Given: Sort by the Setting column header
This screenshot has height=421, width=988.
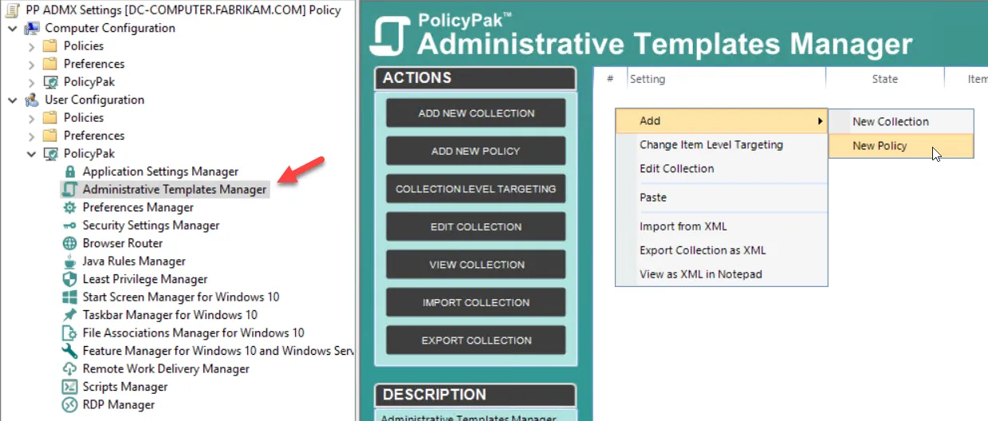Looking at the screenshot, I should [x=726, y=79].
